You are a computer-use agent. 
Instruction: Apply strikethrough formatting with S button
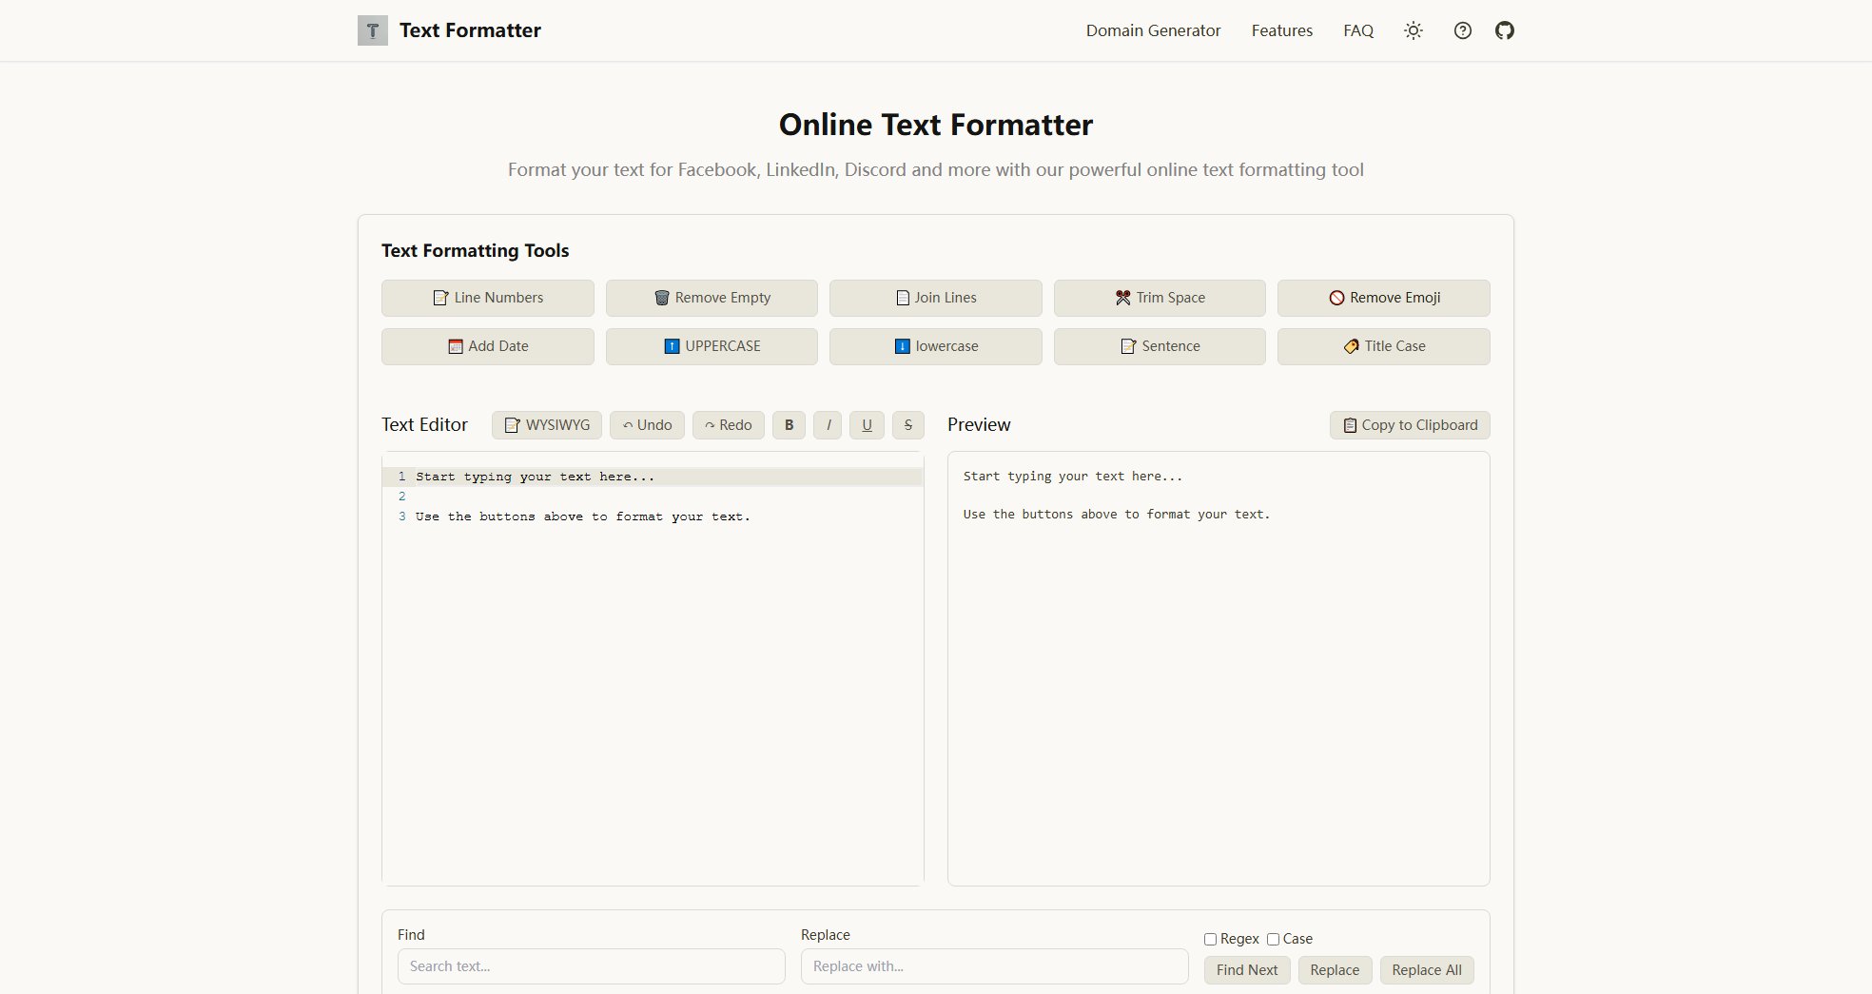coord(907,425)
